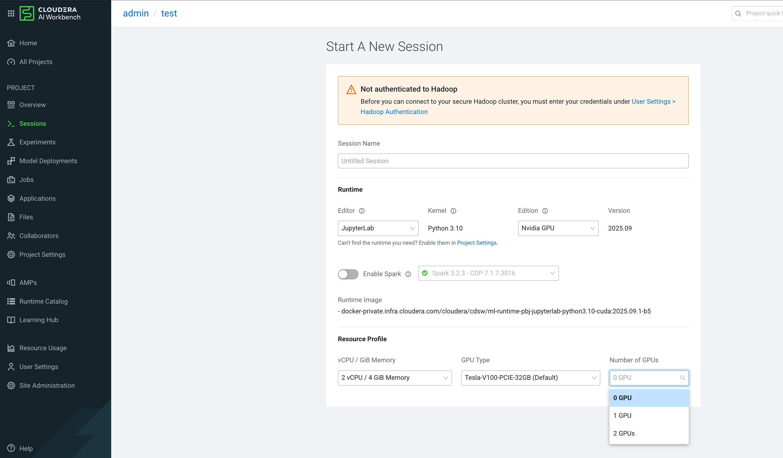
Task: Open Model Deployments in the sidebar
Action: (x=48, y=161)
